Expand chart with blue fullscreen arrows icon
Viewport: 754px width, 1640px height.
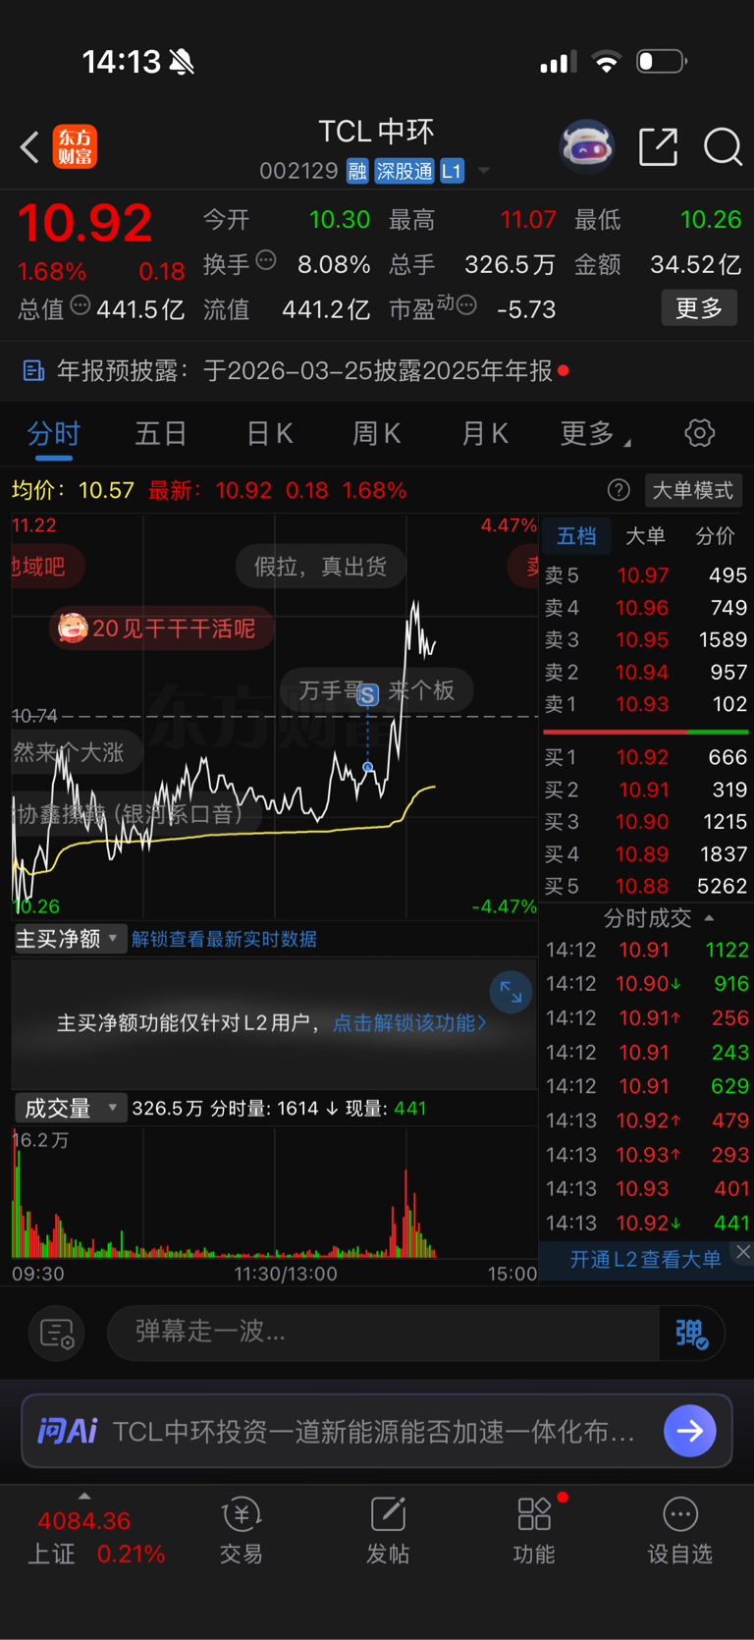coord(511,992)
